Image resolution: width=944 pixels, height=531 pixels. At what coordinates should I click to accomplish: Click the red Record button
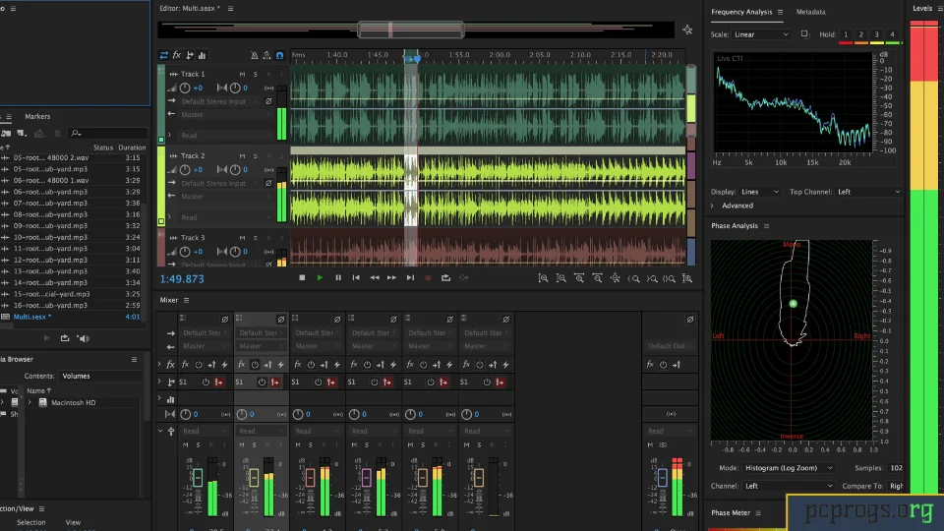428,277
